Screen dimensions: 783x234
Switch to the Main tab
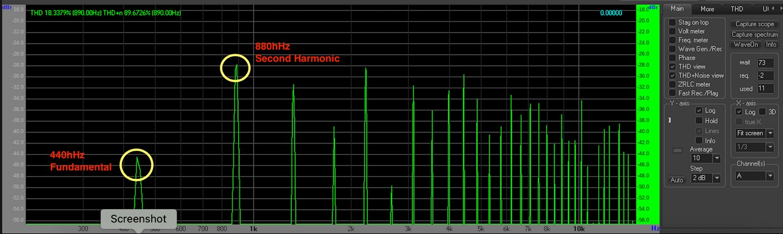pos(677,8)
